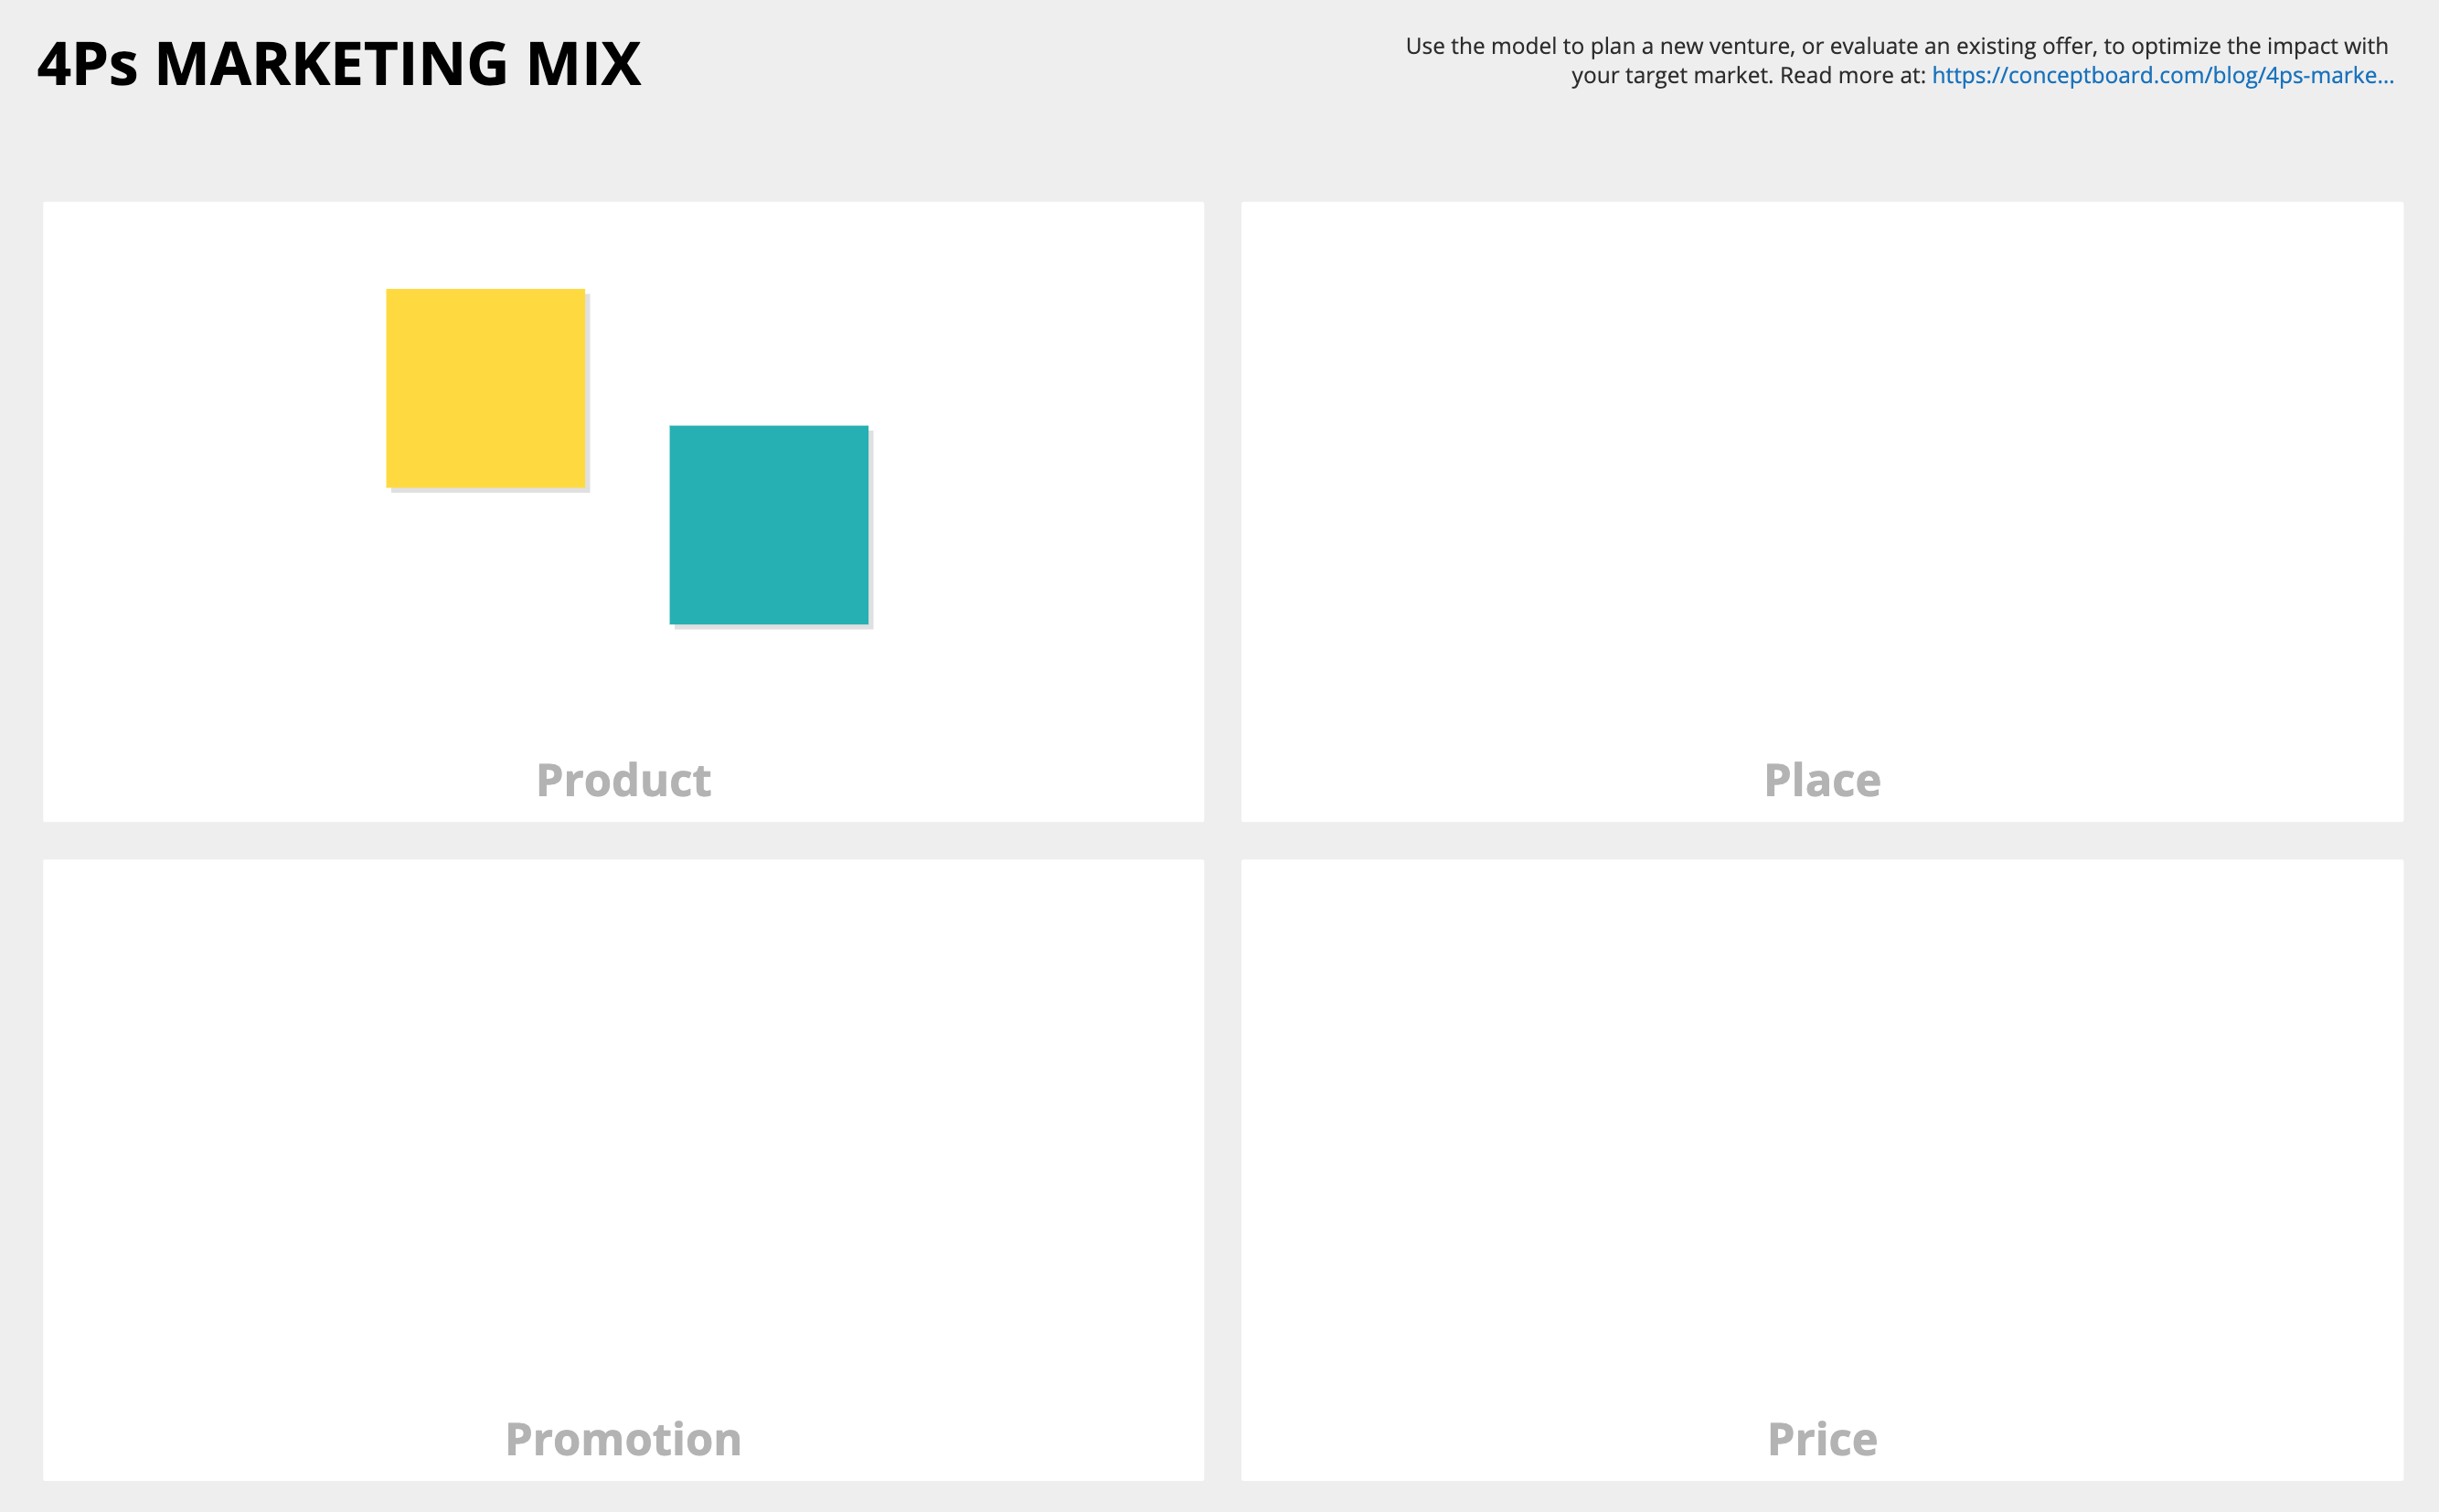
Task: Open the conceptboard.com blog link
Action: click(2162, 76)
